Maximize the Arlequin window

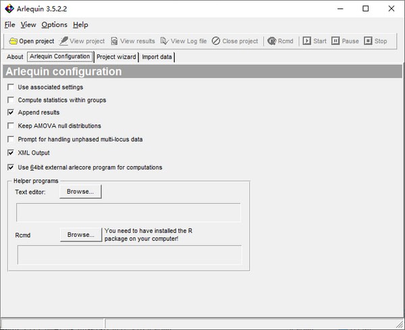click(x=365, y=9)
